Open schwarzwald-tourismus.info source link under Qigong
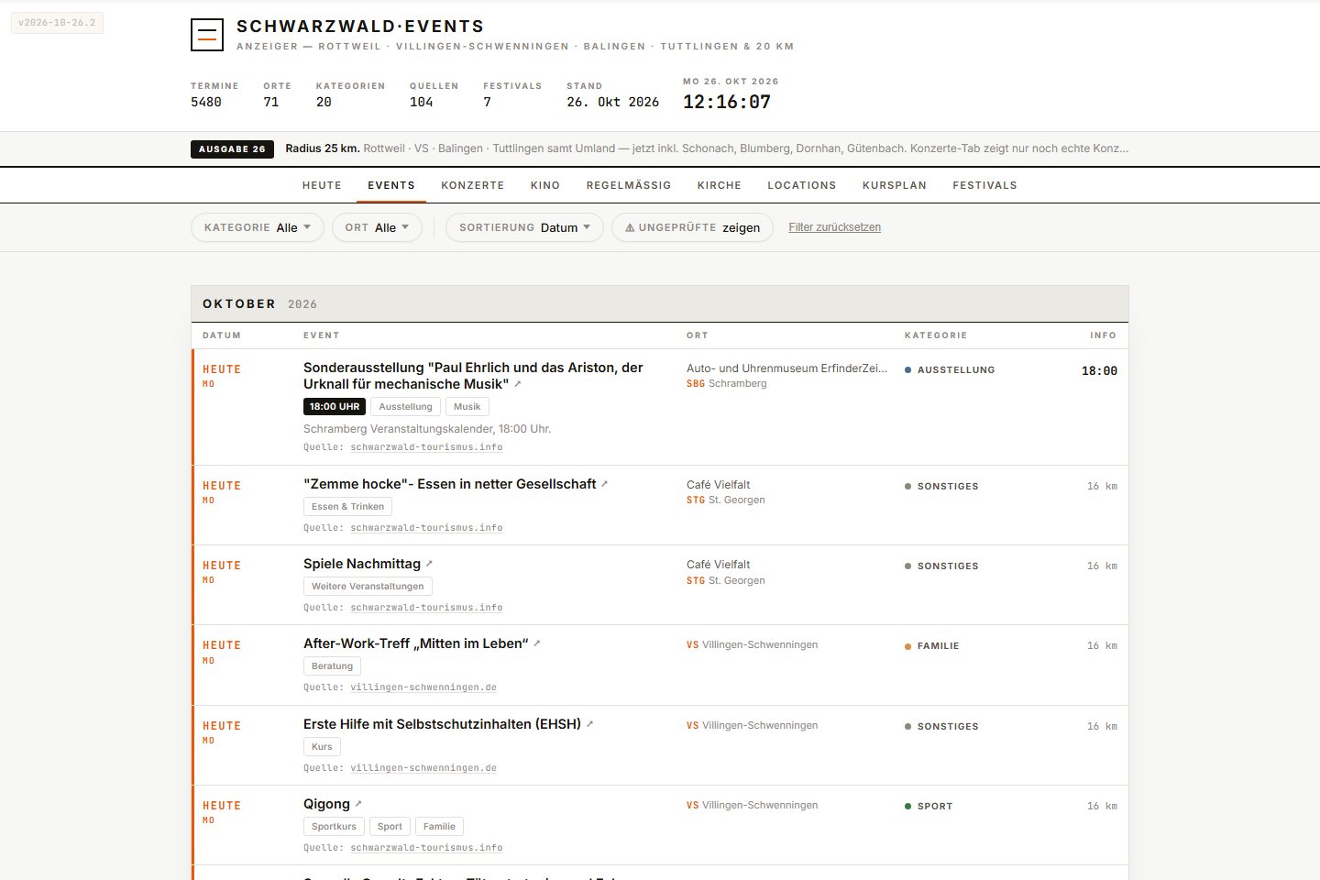This screenshot has width=1320, height=880. [426, 848]
